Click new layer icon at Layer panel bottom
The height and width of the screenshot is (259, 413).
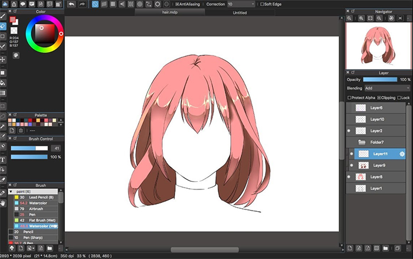click(x=350, y=248)
